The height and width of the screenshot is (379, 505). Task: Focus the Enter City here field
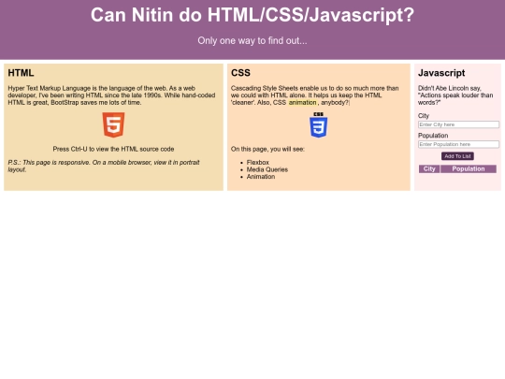(x=458, y=124)
